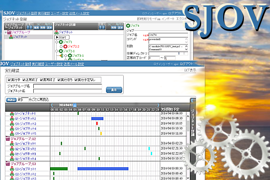Click the ジョブ4 gear icon in job detail header

128,26
